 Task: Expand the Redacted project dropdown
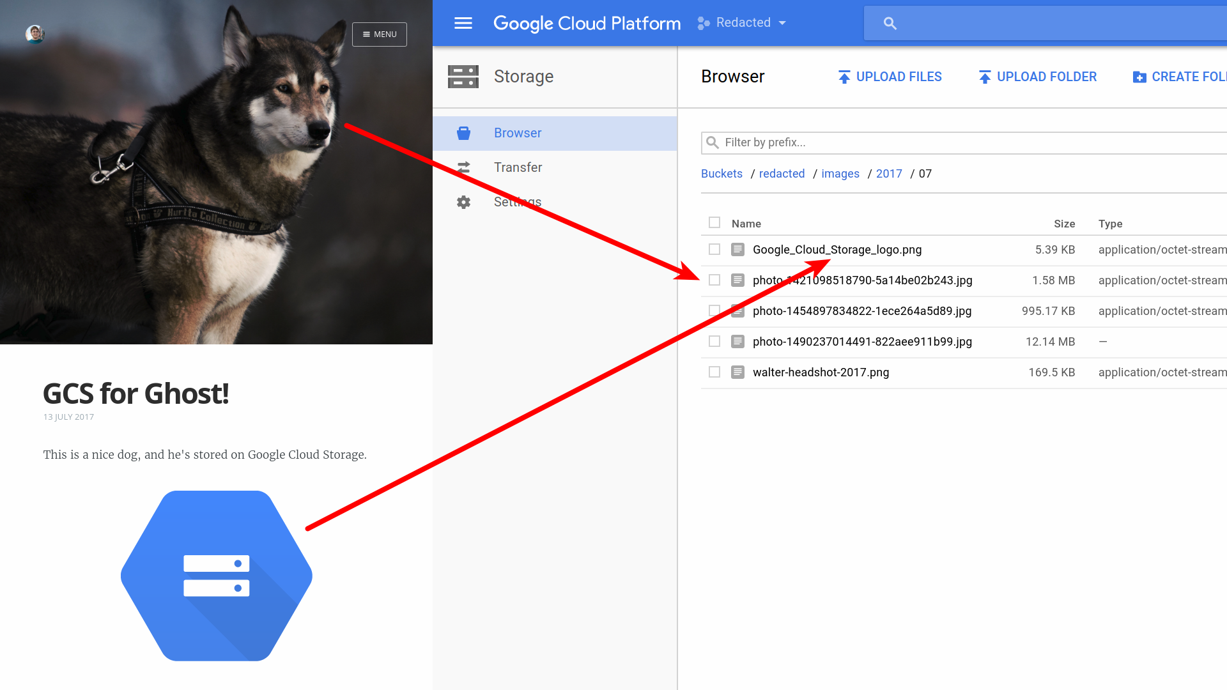[x=743, y=23]
